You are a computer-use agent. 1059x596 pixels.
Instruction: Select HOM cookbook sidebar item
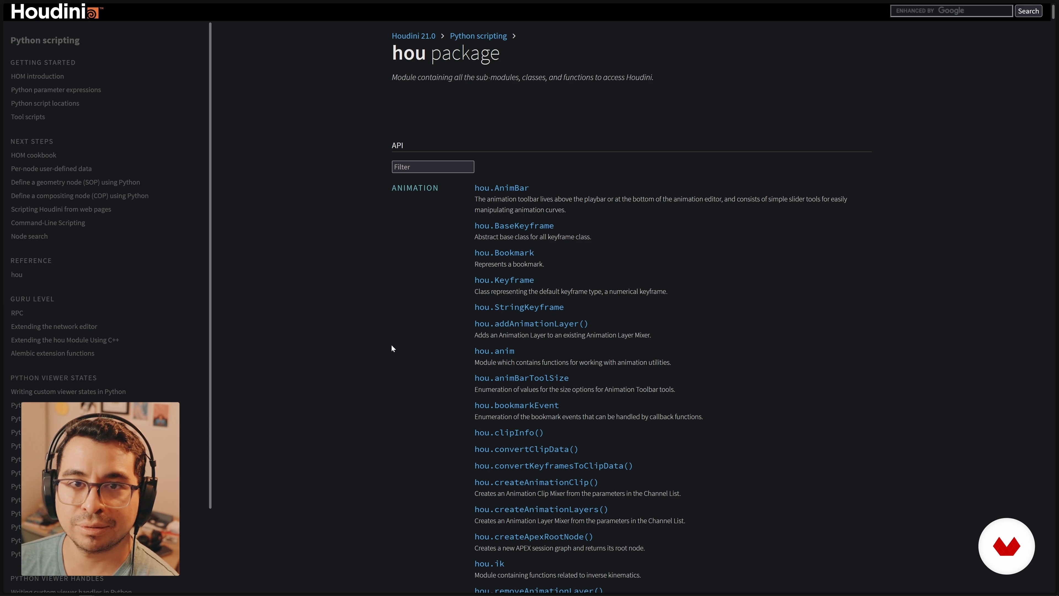tap(34, 155)
